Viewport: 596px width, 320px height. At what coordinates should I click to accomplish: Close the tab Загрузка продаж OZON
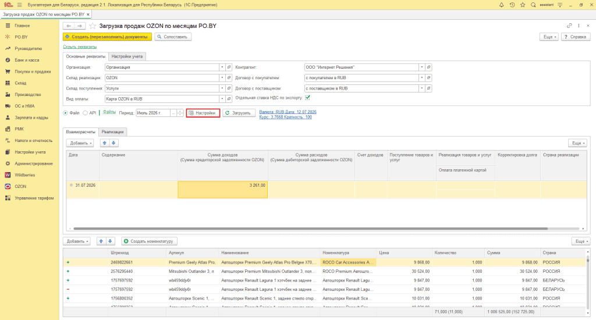88,15
